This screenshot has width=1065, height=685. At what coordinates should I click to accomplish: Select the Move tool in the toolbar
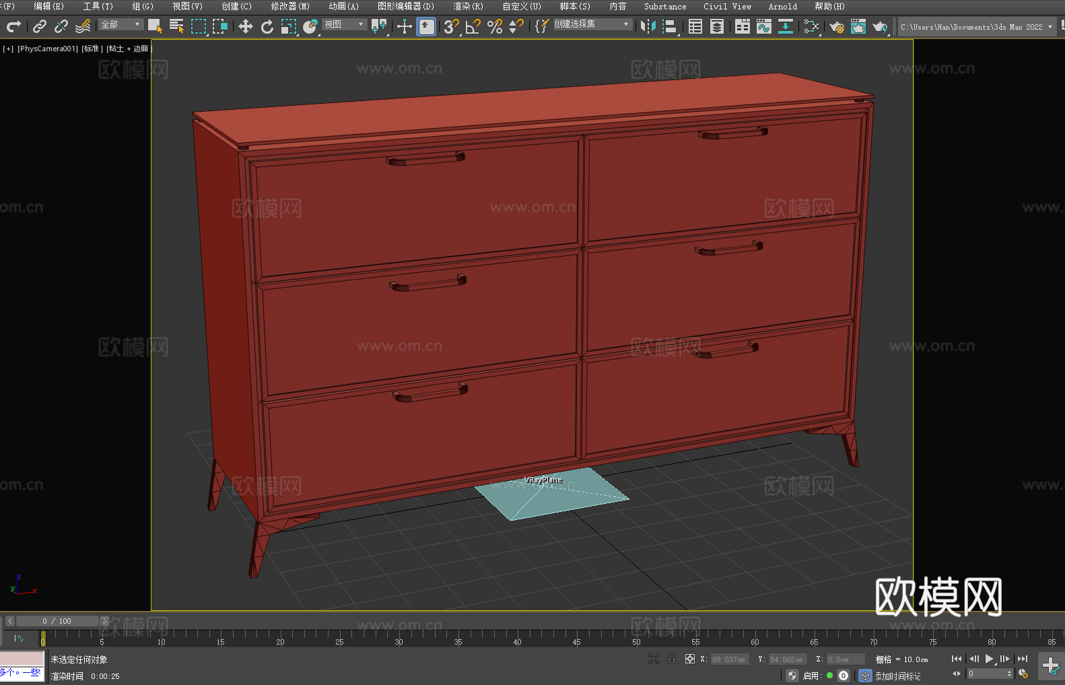[x=245, y=26]
